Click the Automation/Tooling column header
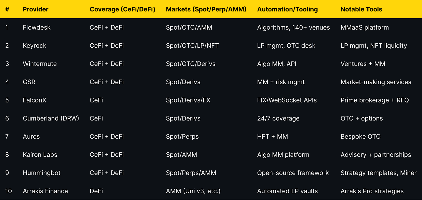Screen dimensions: 422x200 click(x=287, y=9)
